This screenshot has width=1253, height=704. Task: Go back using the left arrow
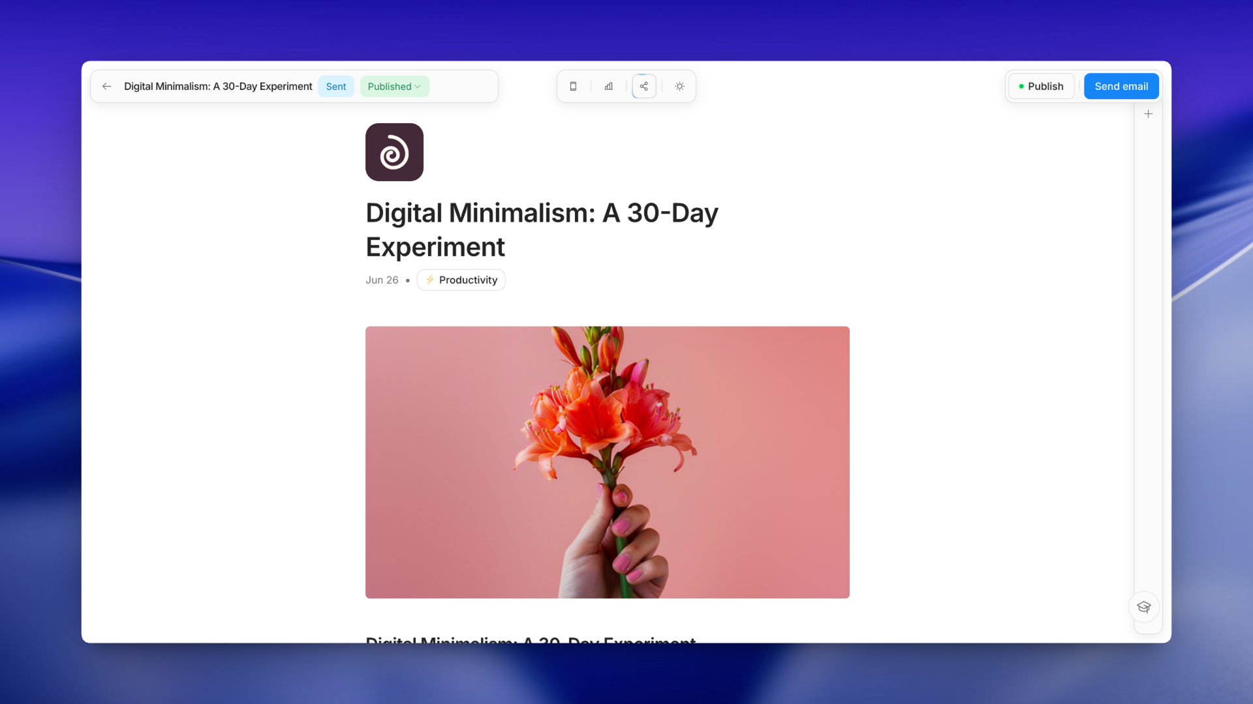click(106, 86)
